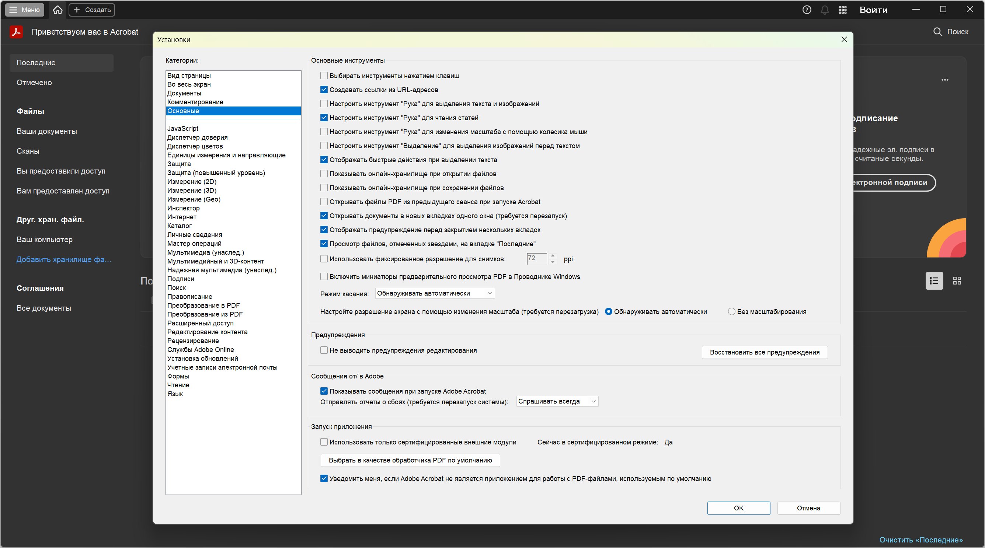
Task: Open the Help question mark icon
Action: coord(807,10)
